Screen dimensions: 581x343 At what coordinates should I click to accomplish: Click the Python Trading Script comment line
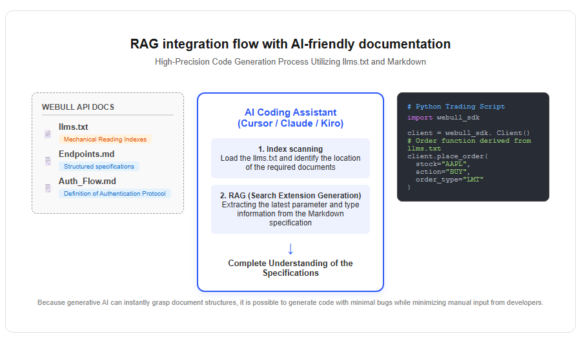456,107
